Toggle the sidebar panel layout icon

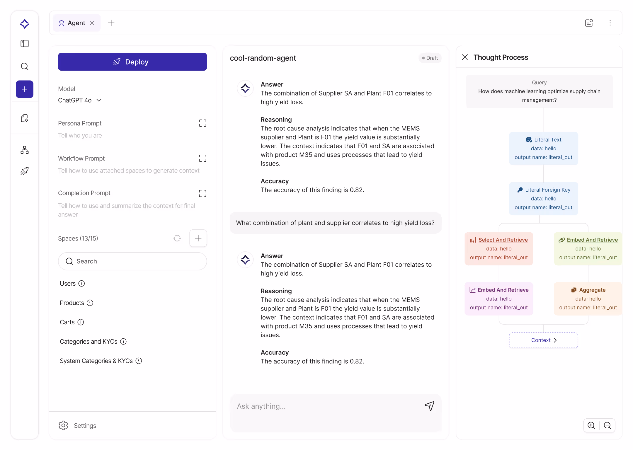pyautogui.click(x=25, y=43)
